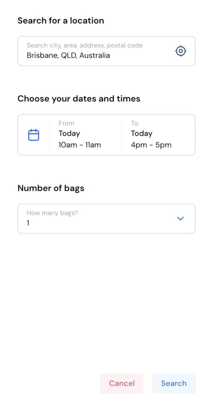Image resolution: width=213 pixels, height=407 pixels.
Task: Use current location crosshair icon
Action: pyautogui.click(x=181, y=51)
